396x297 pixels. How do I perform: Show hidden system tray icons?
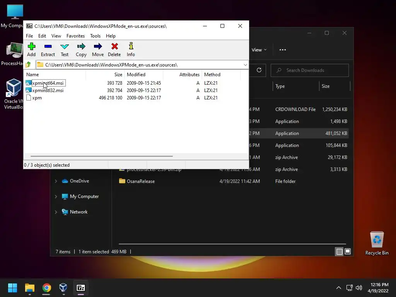[339, 288]
